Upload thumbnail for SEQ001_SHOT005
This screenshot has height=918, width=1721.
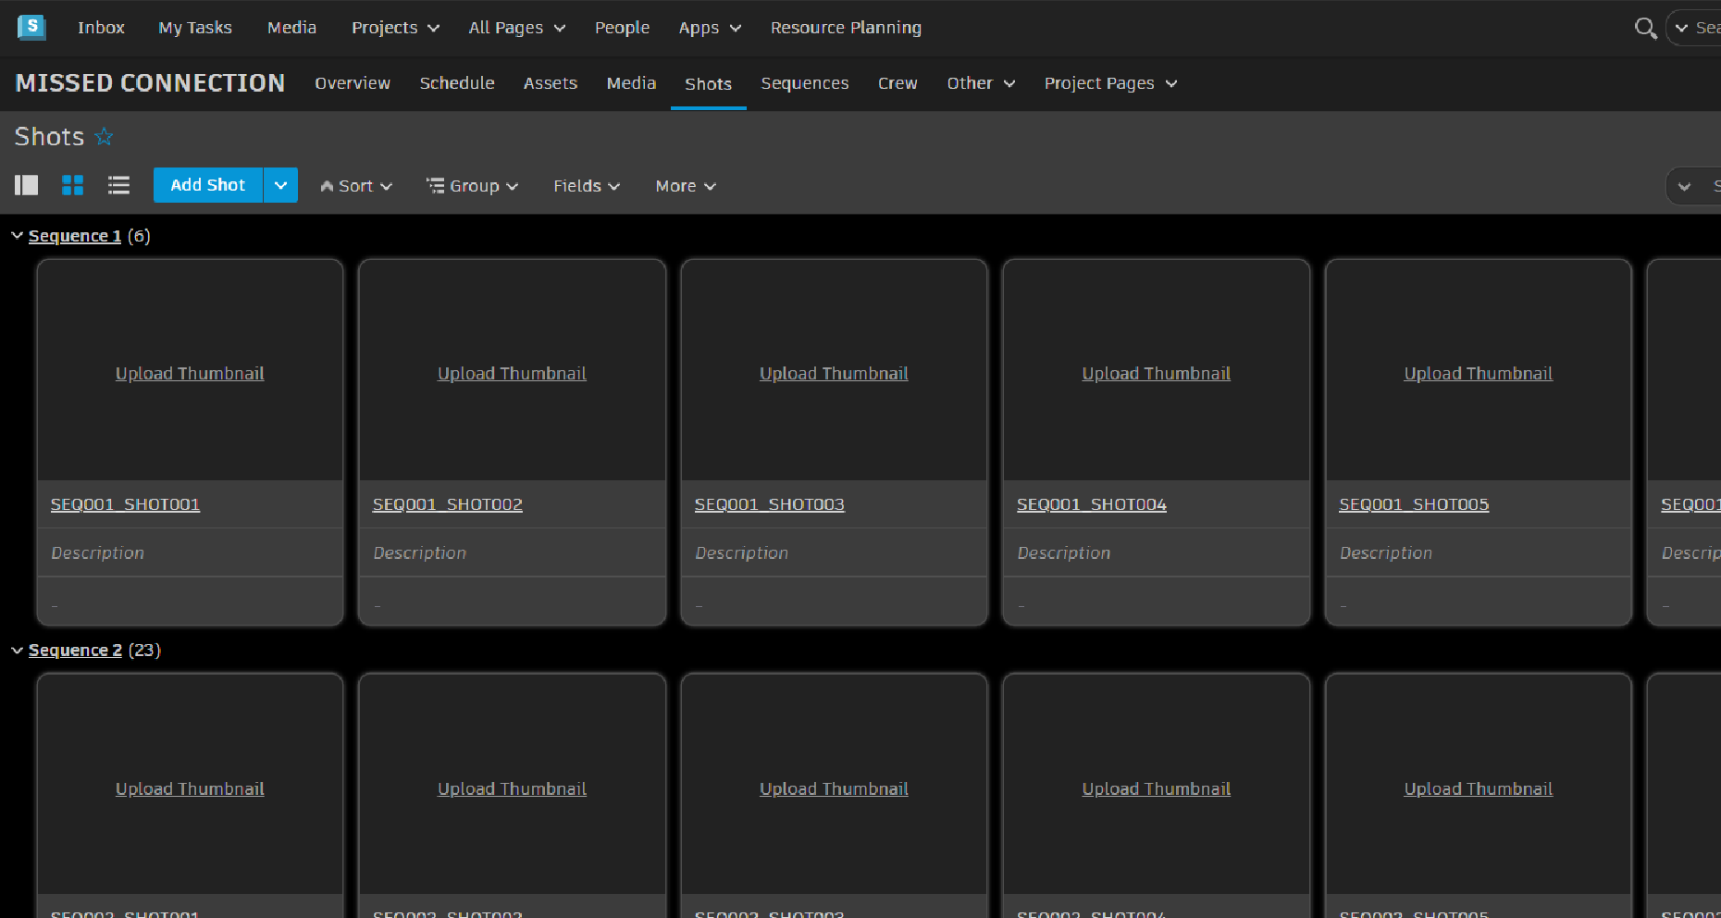pyautogui.click(x=1479, y=374)
